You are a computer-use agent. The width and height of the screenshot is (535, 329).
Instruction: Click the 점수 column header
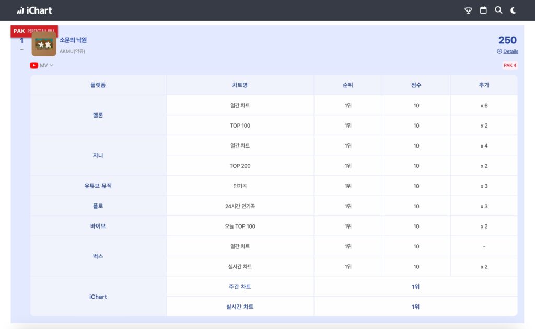(x=416, y=85)
